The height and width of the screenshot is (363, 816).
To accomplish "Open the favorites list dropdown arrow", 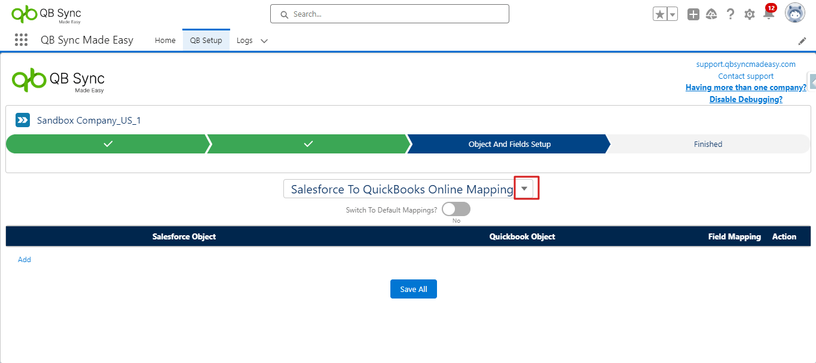I will coord(673,14).
